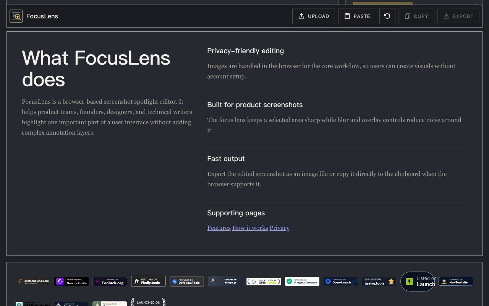This screenshot has width=489, height=306.
Task: Open the Tooluck.org badge
Action: pyautogui.click(x=110, y=282)
